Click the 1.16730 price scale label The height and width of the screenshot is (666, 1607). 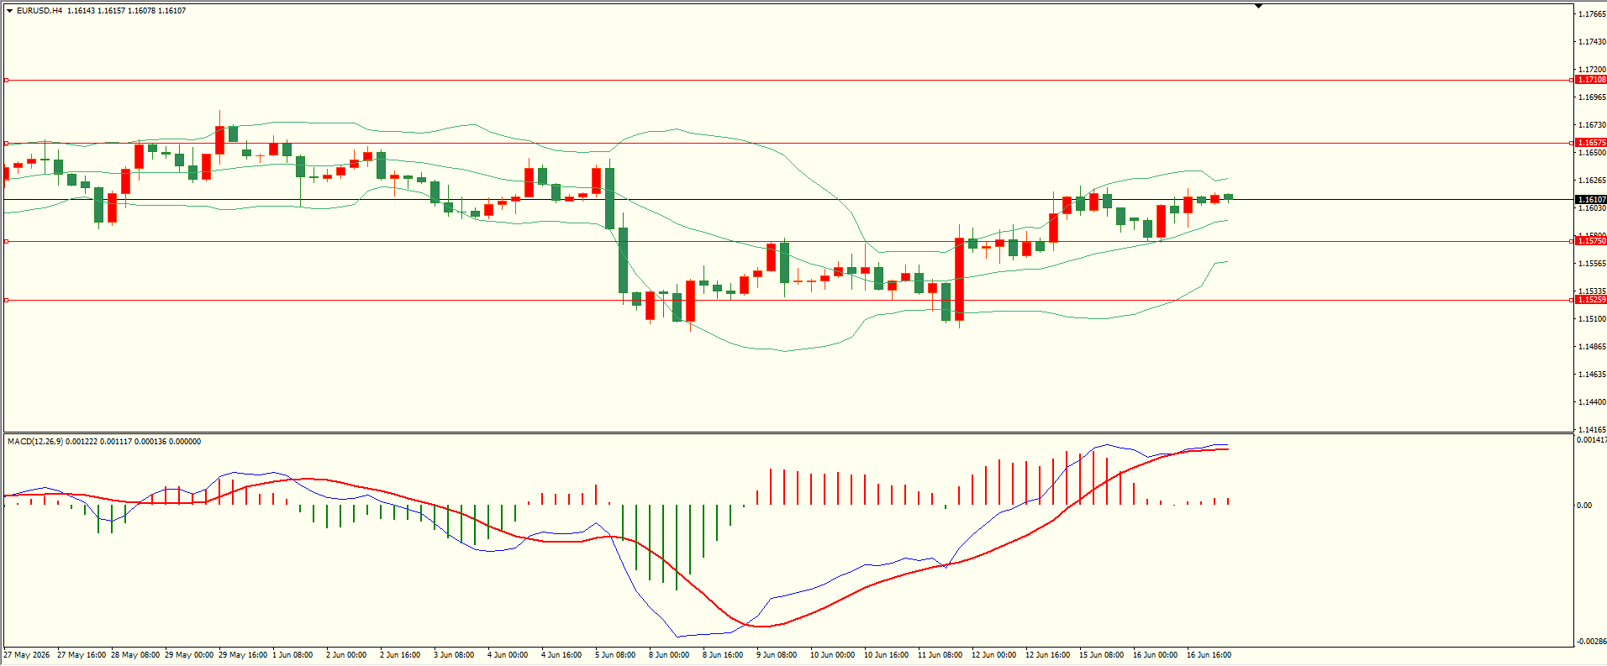coord(1592,125)
